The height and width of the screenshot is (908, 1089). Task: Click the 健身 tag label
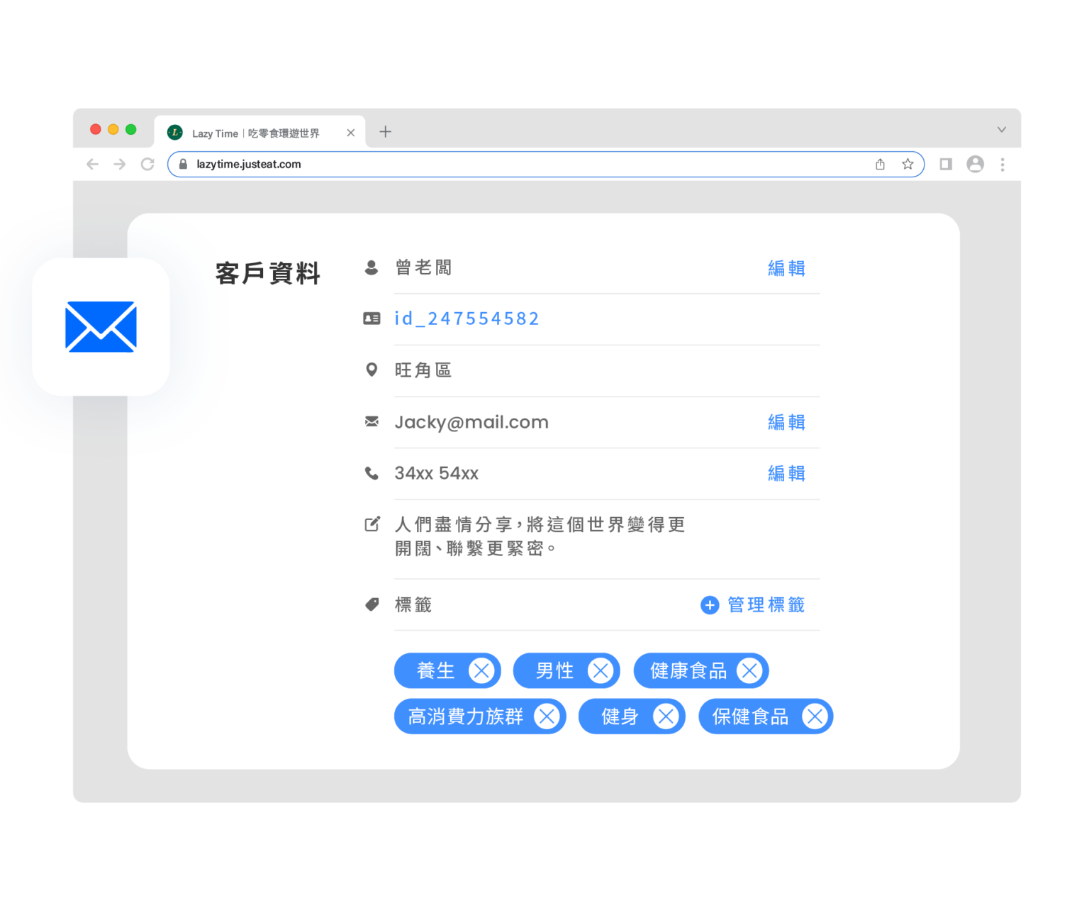(x=620, y=716)
